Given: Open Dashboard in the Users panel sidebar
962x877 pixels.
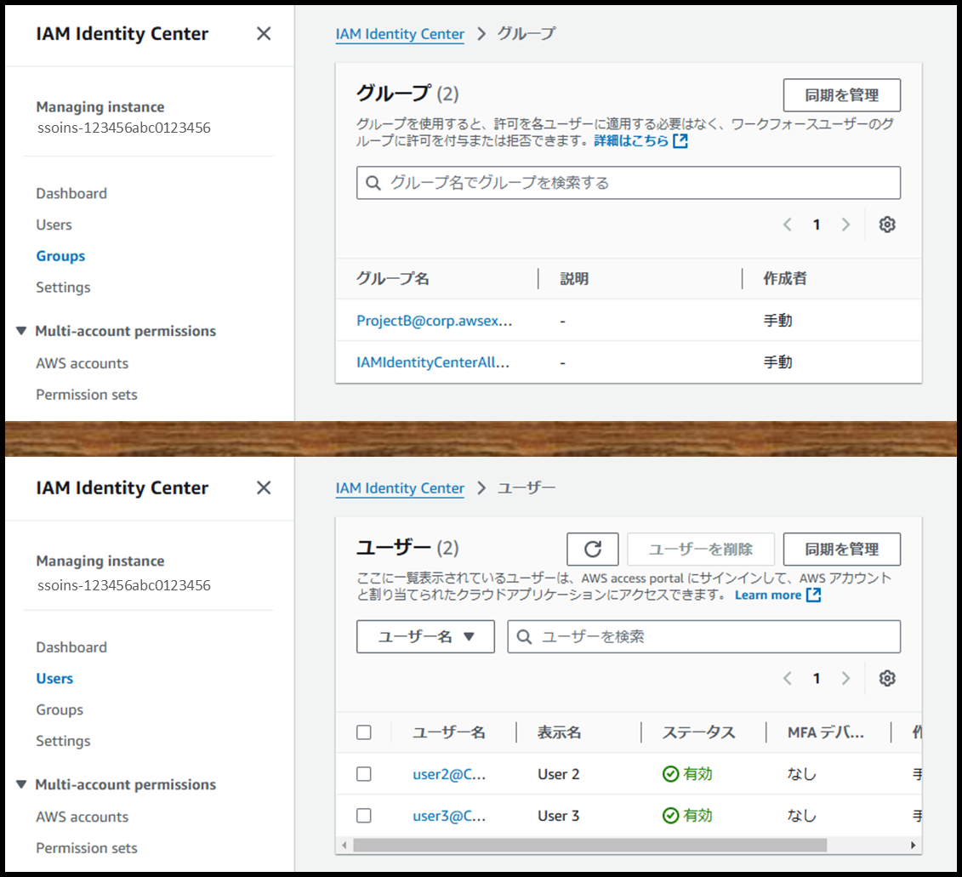Looking at the screenshot, I should [71, 646].
